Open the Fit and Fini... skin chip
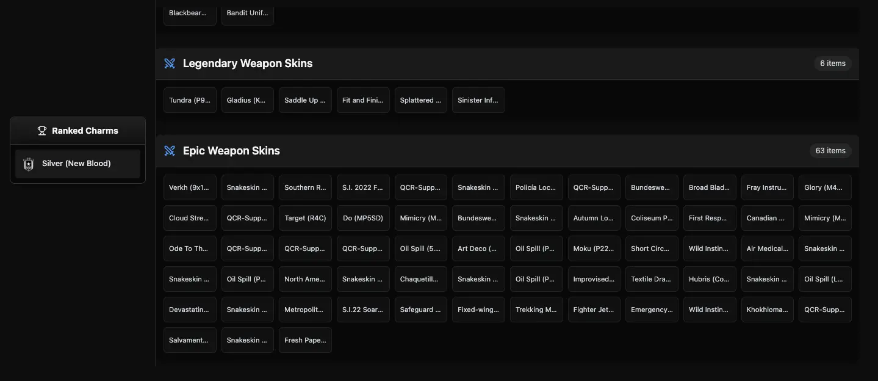 (x=363, y=100)
